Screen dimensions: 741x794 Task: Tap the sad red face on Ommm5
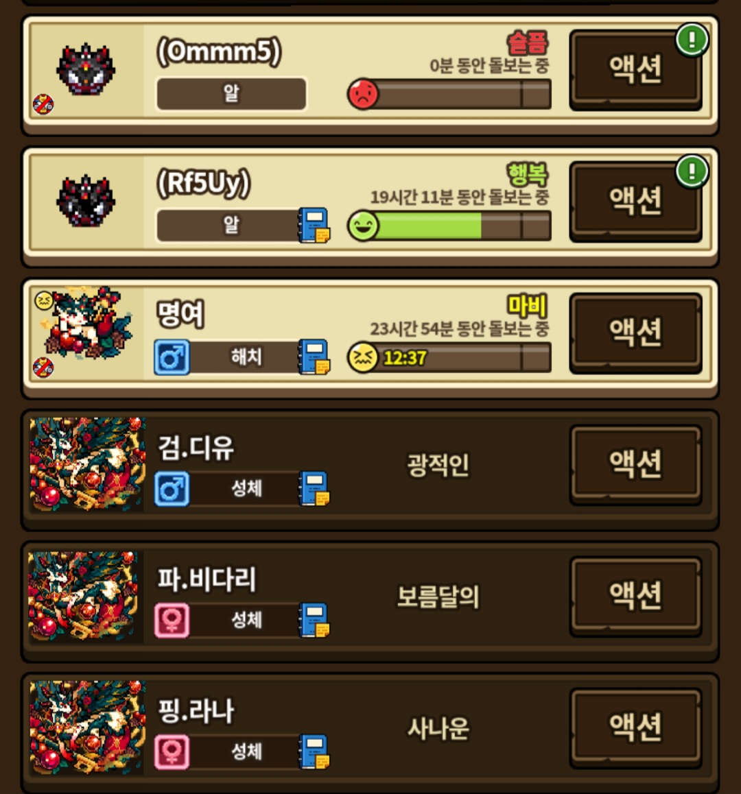pos(363,94)
